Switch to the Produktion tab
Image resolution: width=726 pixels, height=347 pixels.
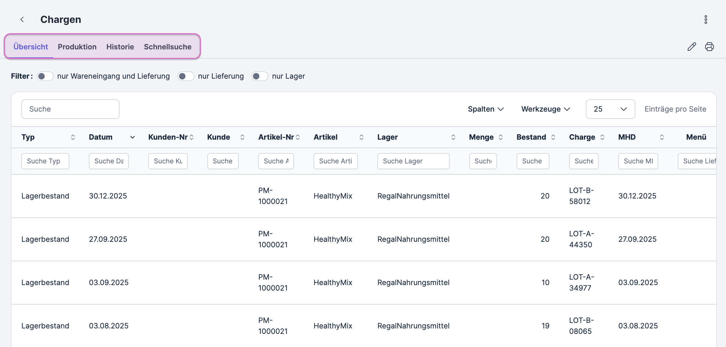coord(77,47)
